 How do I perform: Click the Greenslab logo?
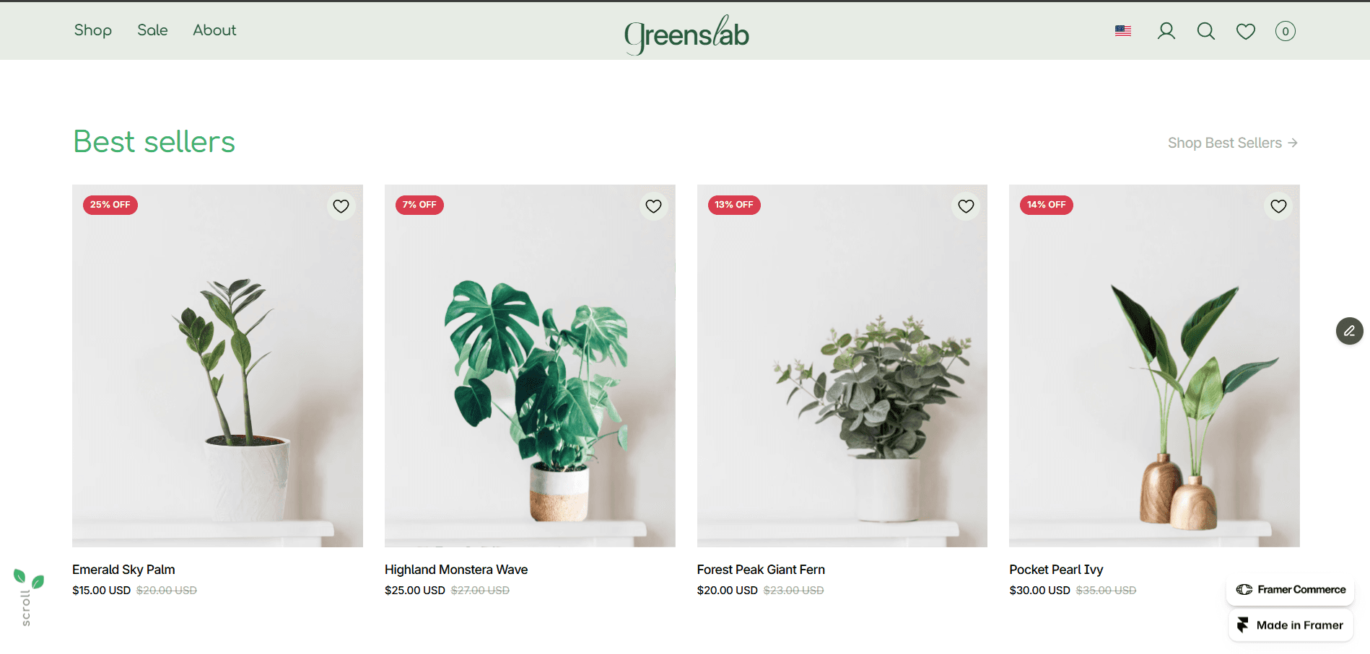coord(686,34)
